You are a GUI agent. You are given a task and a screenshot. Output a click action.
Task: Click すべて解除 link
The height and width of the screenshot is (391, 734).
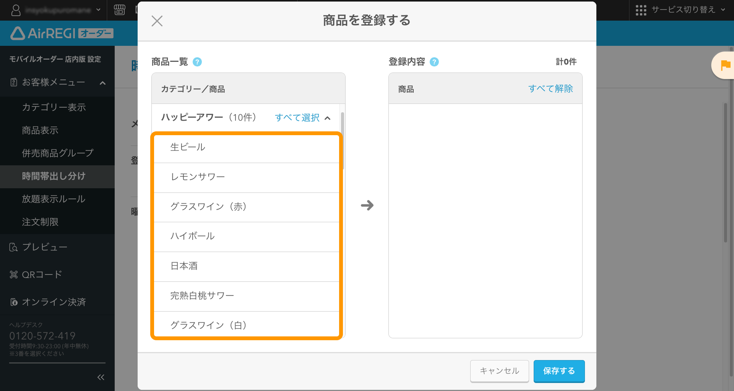pos(550,89)
